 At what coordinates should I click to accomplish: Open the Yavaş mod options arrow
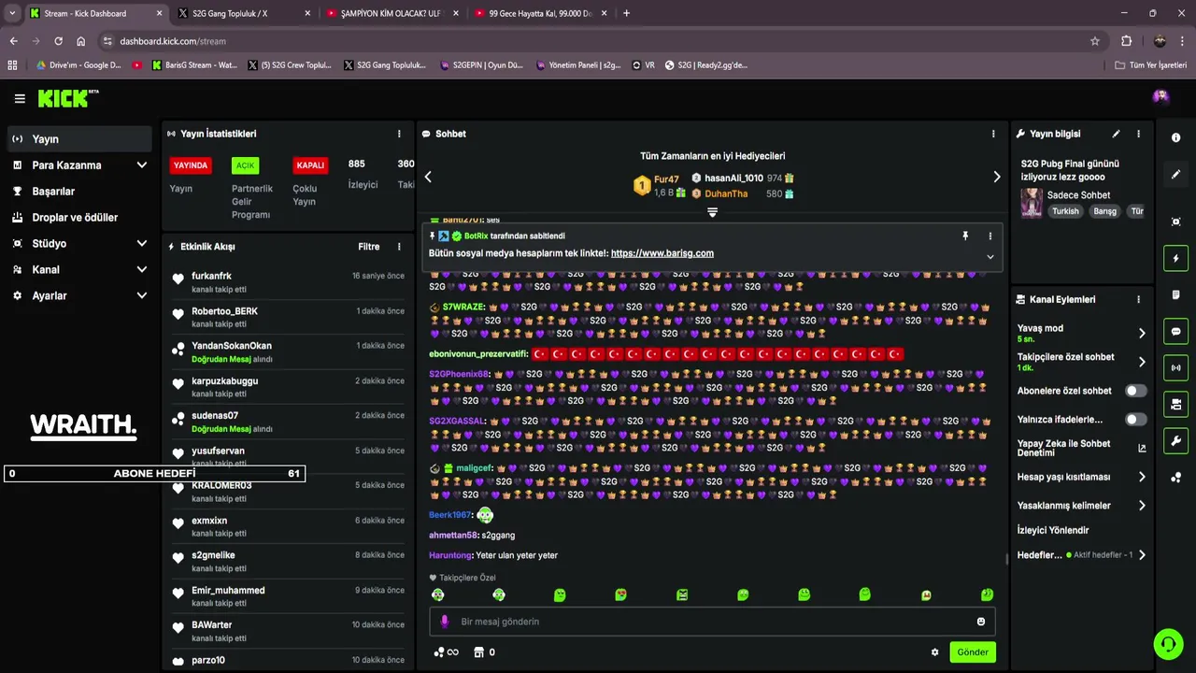point(1142,333)
